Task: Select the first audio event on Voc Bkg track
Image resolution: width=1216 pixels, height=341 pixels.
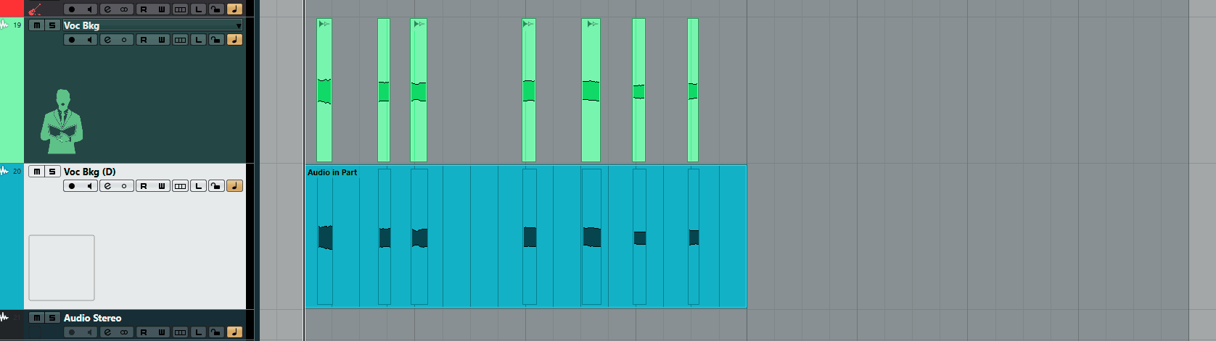Action: pos(324,90)
